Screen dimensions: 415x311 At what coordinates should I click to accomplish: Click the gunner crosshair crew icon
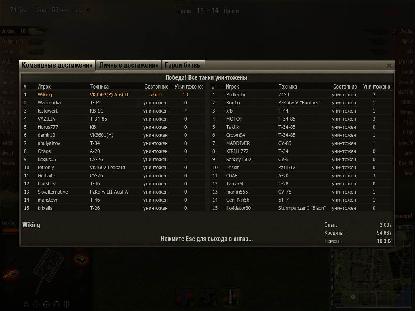(36, 305)
